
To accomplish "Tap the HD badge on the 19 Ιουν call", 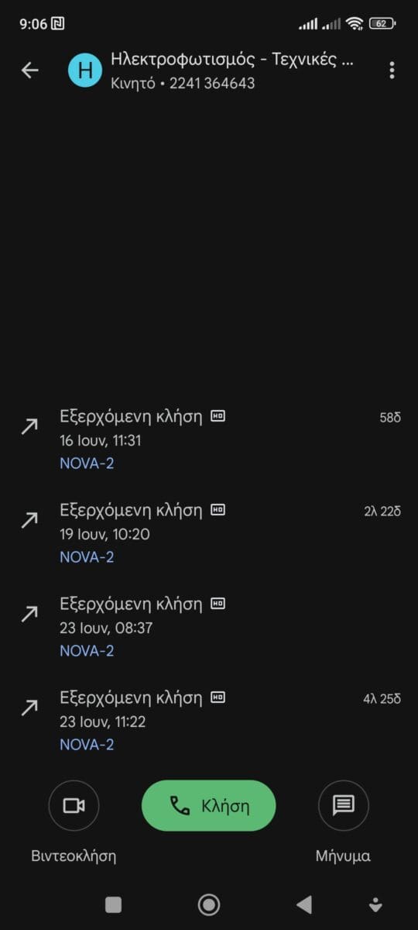I will pos(218,510).
